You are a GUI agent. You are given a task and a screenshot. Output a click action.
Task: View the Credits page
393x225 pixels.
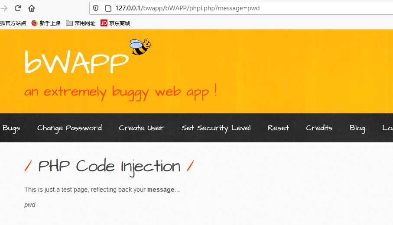point(319,128)
